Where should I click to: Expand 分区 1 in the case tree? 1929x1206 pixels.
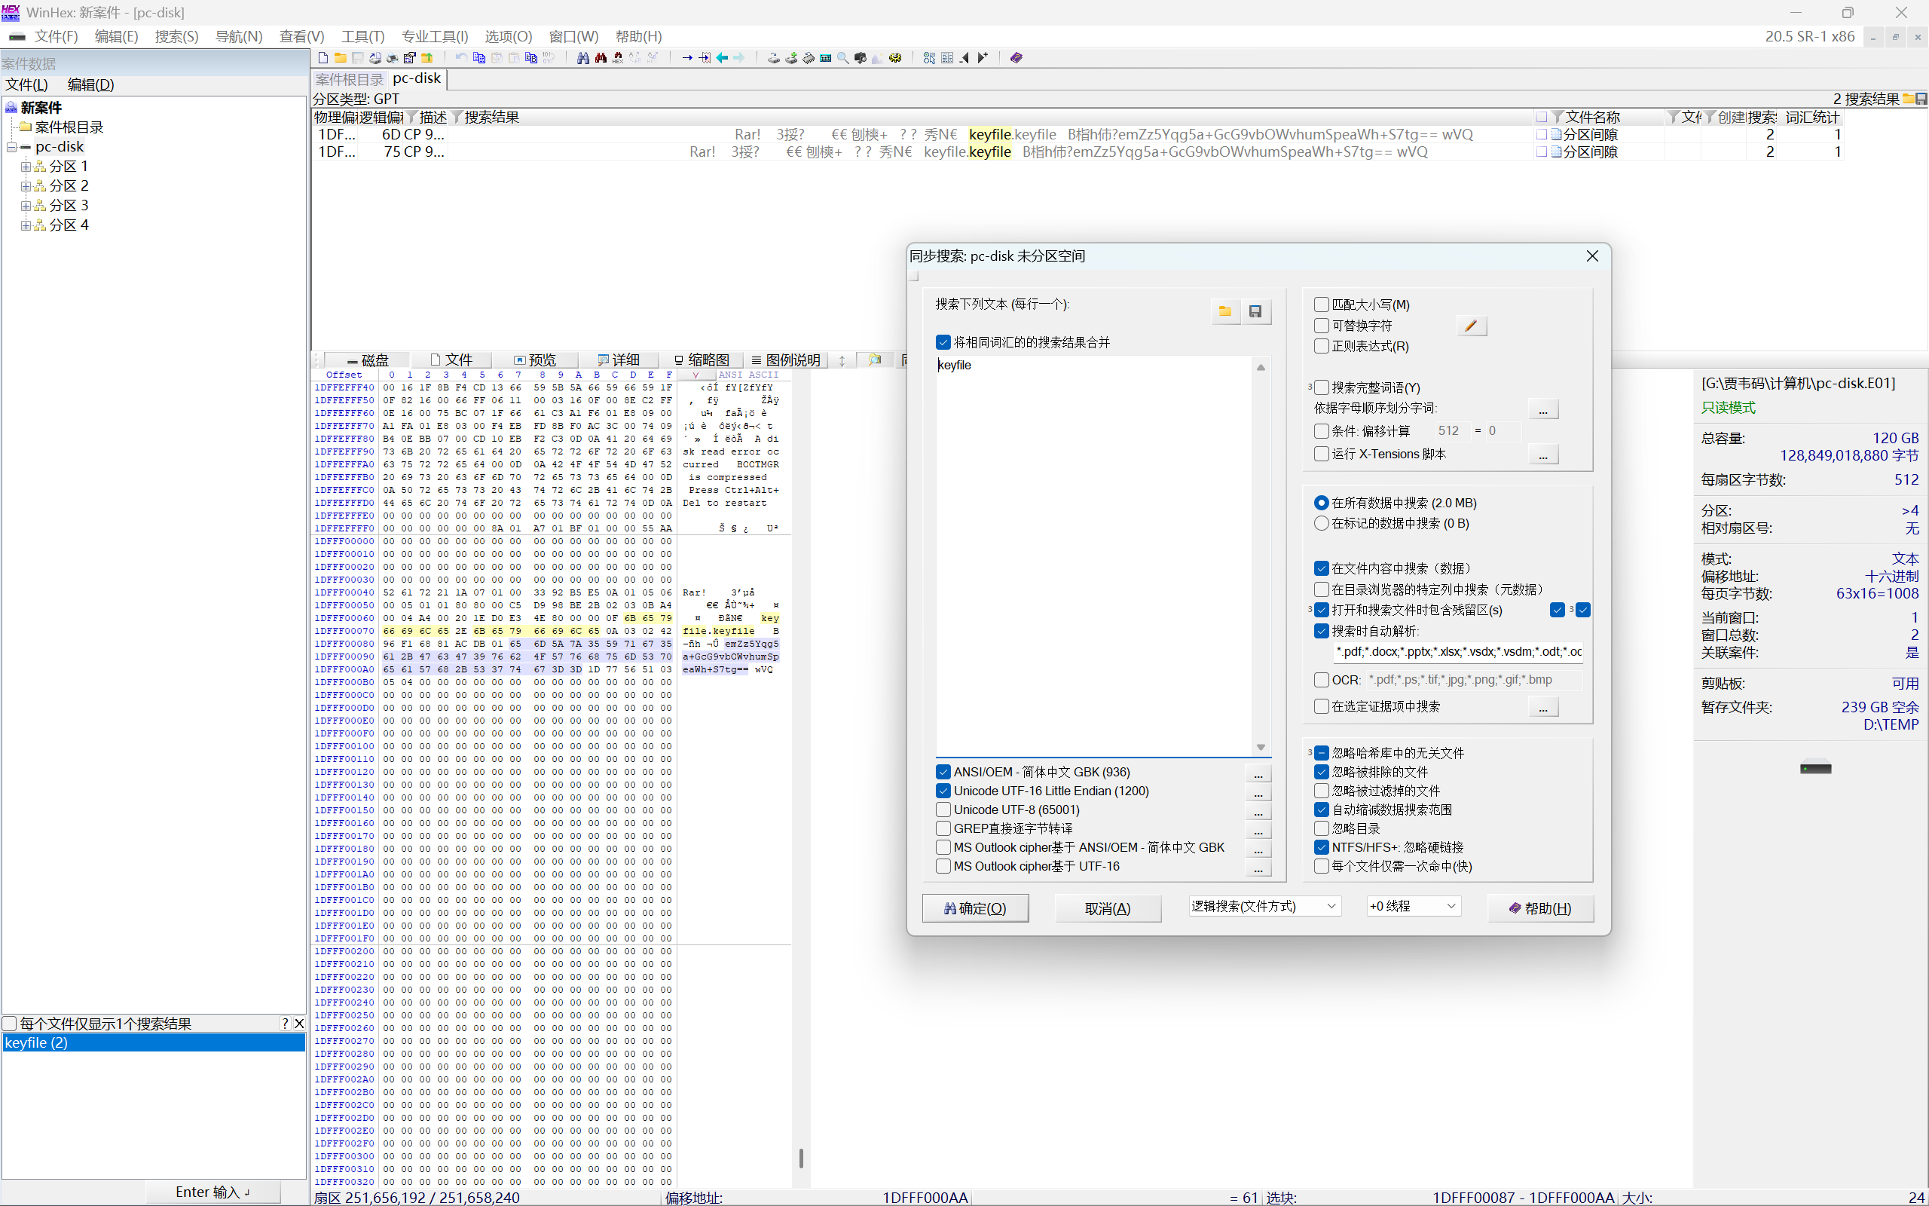tap(26, 166)
